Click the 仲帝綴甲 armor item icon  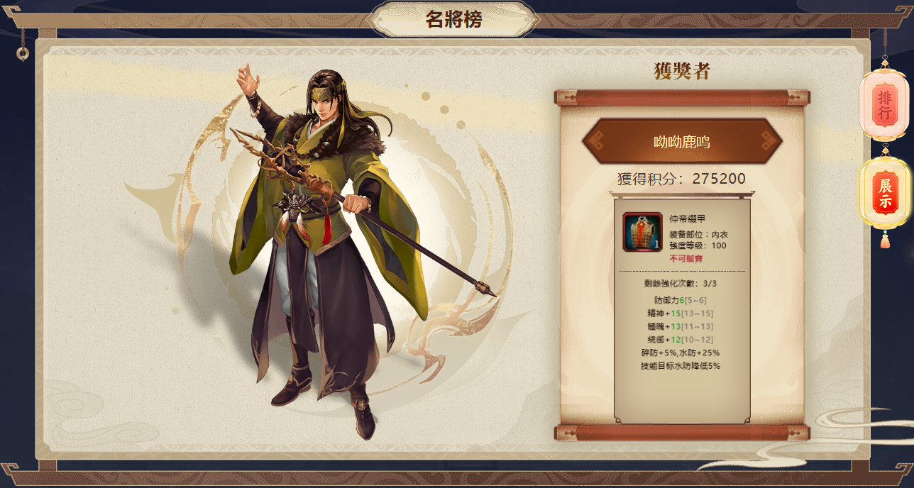[642, 232]
